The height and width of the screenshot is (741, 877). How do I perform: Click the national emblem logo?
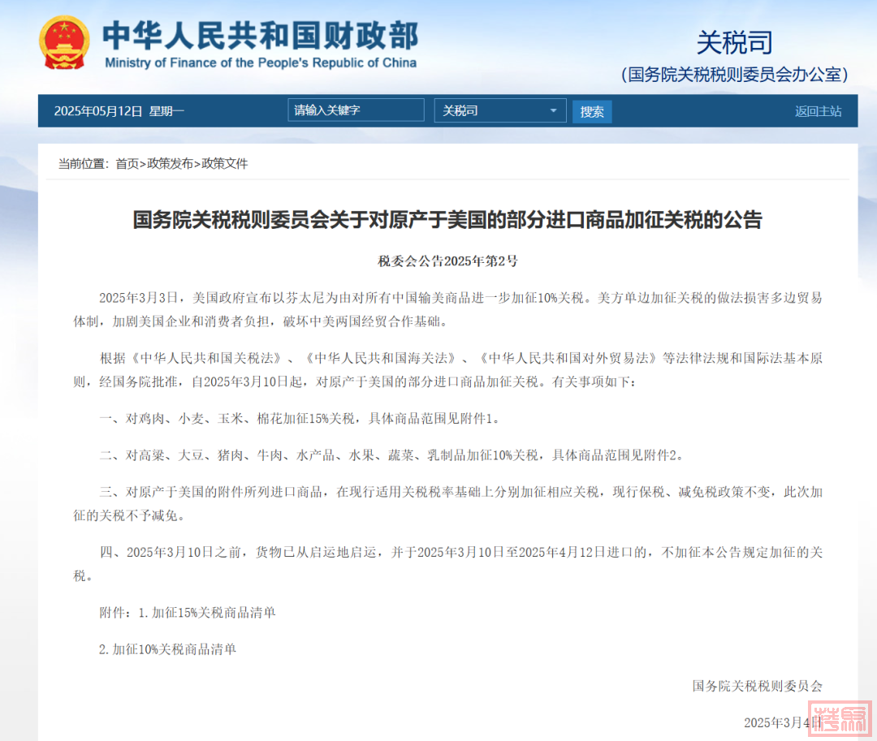(x=64, y=42)
